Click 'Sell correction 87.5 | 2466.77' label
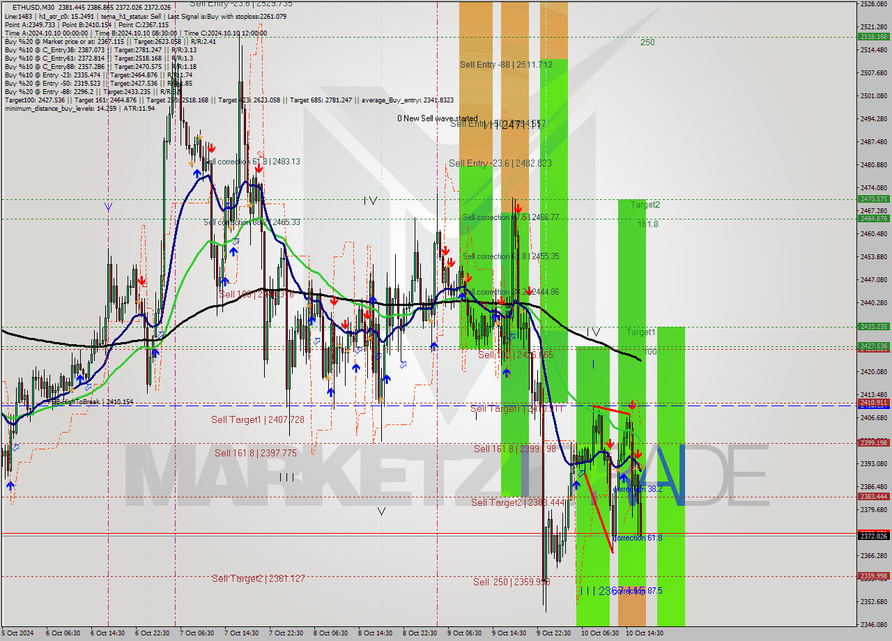The height and width of the screenshot is (641, 892). [x=511, y=217]
